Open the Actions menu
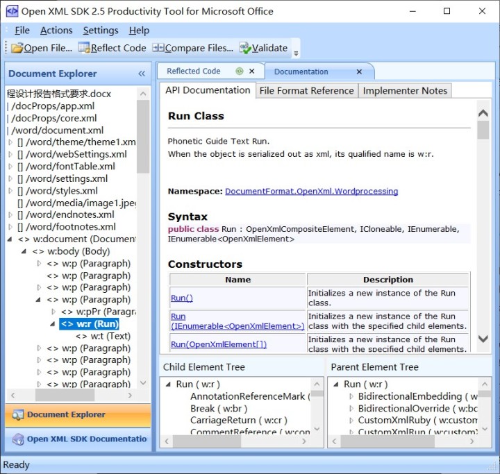This screenshot has width=500, height=474. click(x=56, y=31)
